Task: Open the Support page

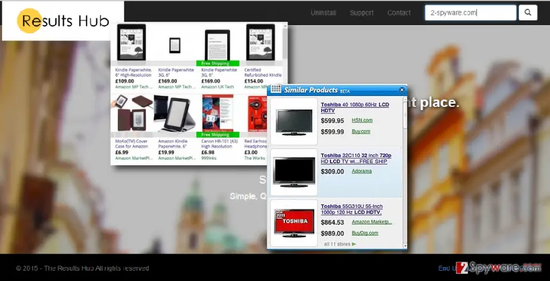Action: 361,13
